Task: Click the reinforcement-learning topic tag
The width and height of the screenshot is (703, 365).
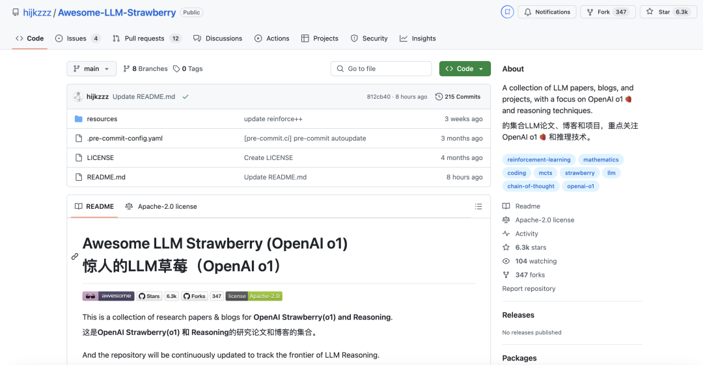Action: [538, 159]
